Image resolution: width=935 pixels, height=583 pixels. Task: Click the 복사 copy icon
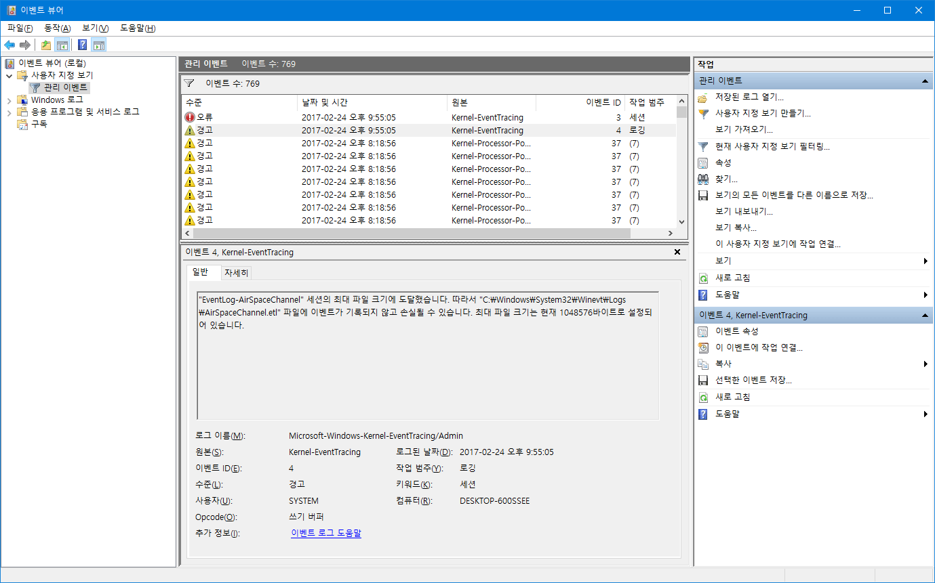(703, 364)
